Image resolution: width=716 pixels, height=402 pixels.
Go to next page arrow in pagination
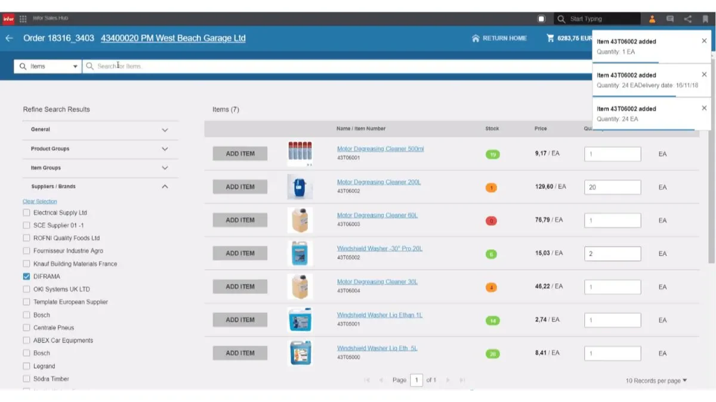[448, 380]
